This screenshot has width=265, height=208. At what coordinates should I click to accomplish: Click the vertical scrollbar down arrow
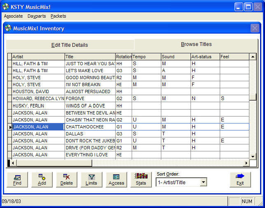[x=253, y=157]
